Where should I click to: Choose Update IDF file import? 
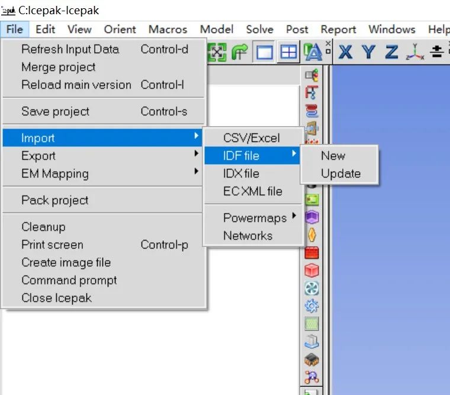pyautogui.click(x=339, y=174)
